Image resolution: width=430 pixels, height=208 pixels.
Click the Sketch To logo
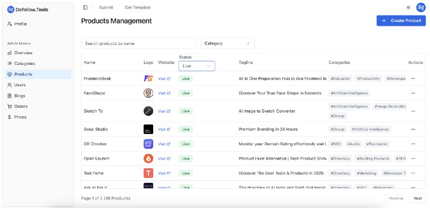[148, 111]
